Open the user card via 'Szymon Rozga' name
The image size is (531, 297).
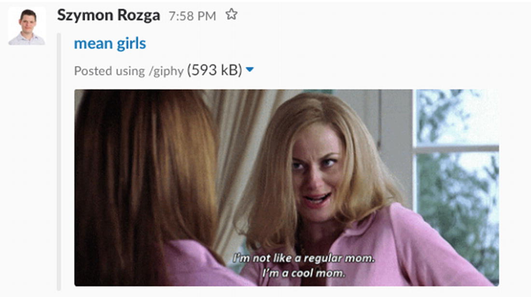(108, 15)
